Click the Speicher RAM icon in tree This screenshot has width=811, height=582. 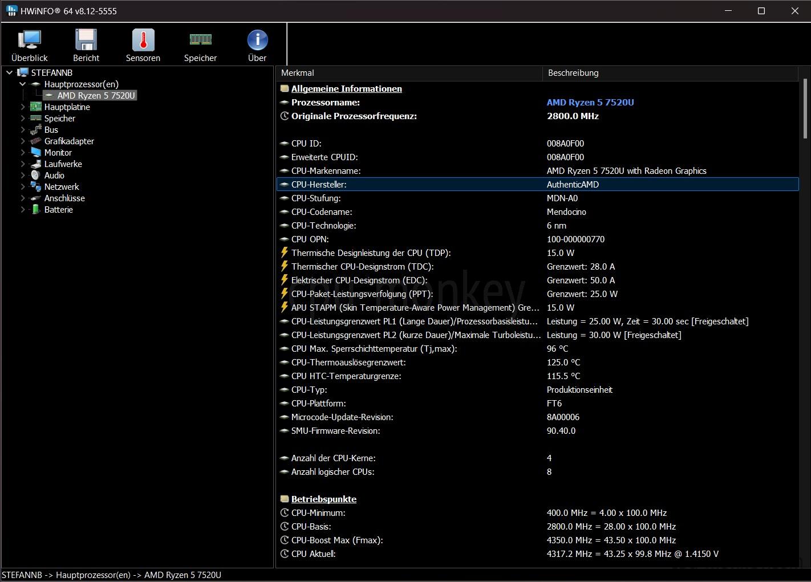coord(36,119)
